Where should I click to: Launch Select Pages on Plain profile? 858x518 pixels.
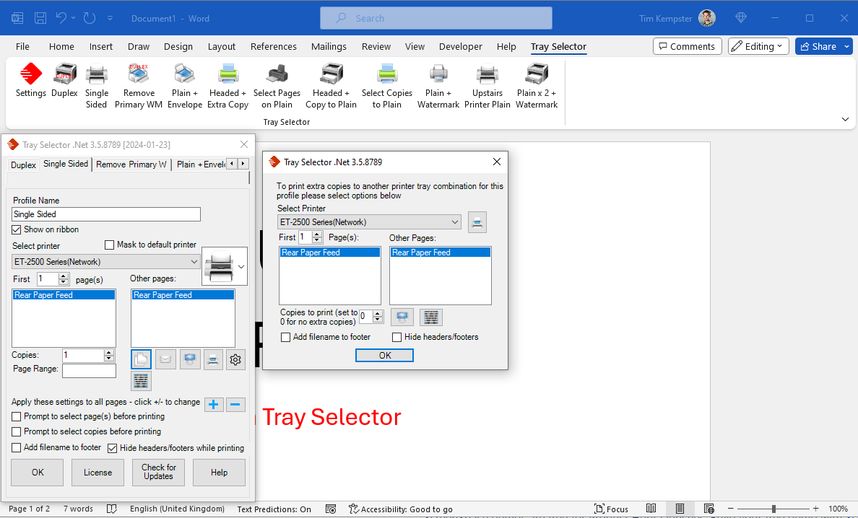pos(277,87)
